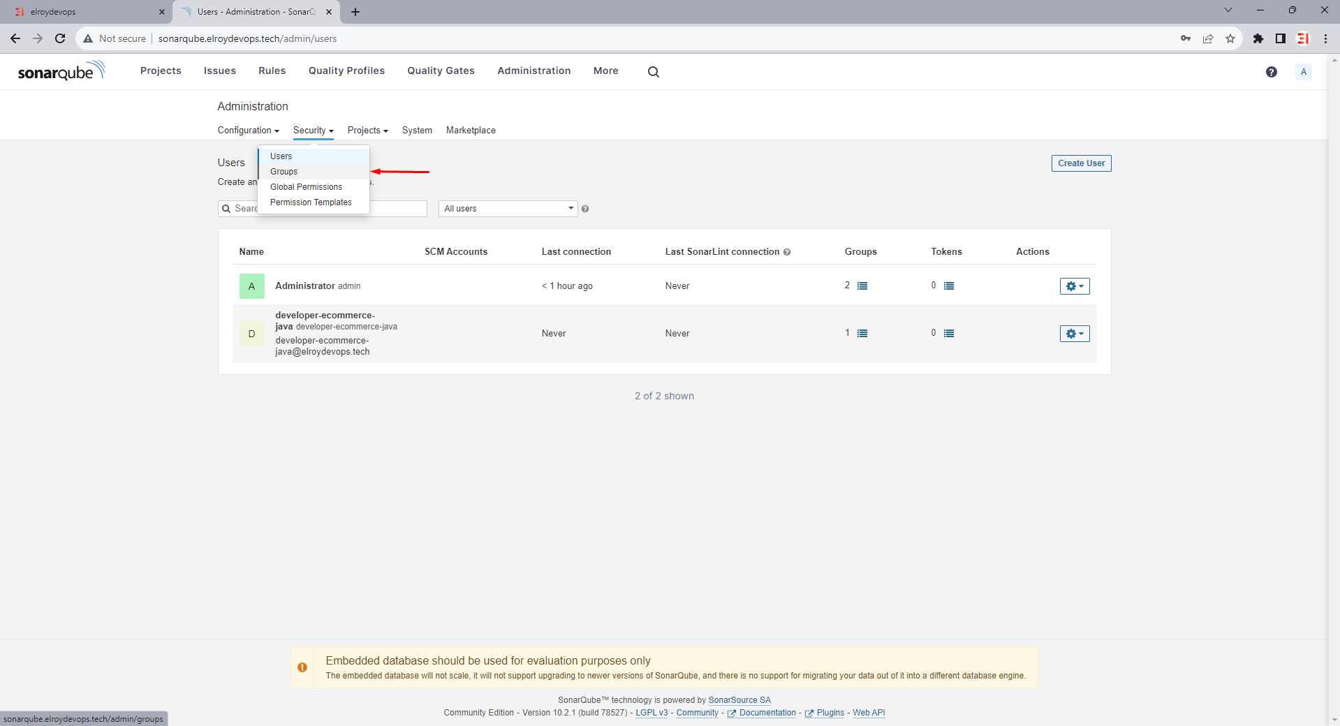Select Users in Security menu
This screenshot has height=726, width=1340.
pos(314,156)
